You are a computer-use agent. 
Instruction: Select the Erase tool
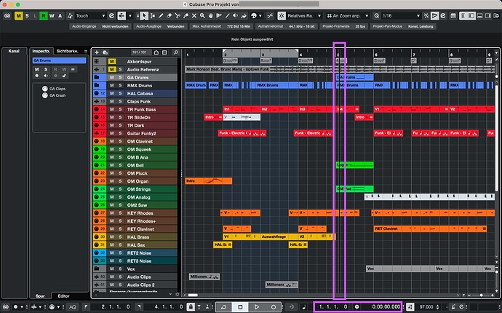click(169, 16)
